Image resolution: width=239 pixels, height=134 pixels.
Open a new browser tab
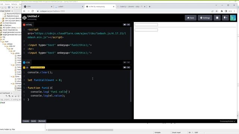(149, 7)
